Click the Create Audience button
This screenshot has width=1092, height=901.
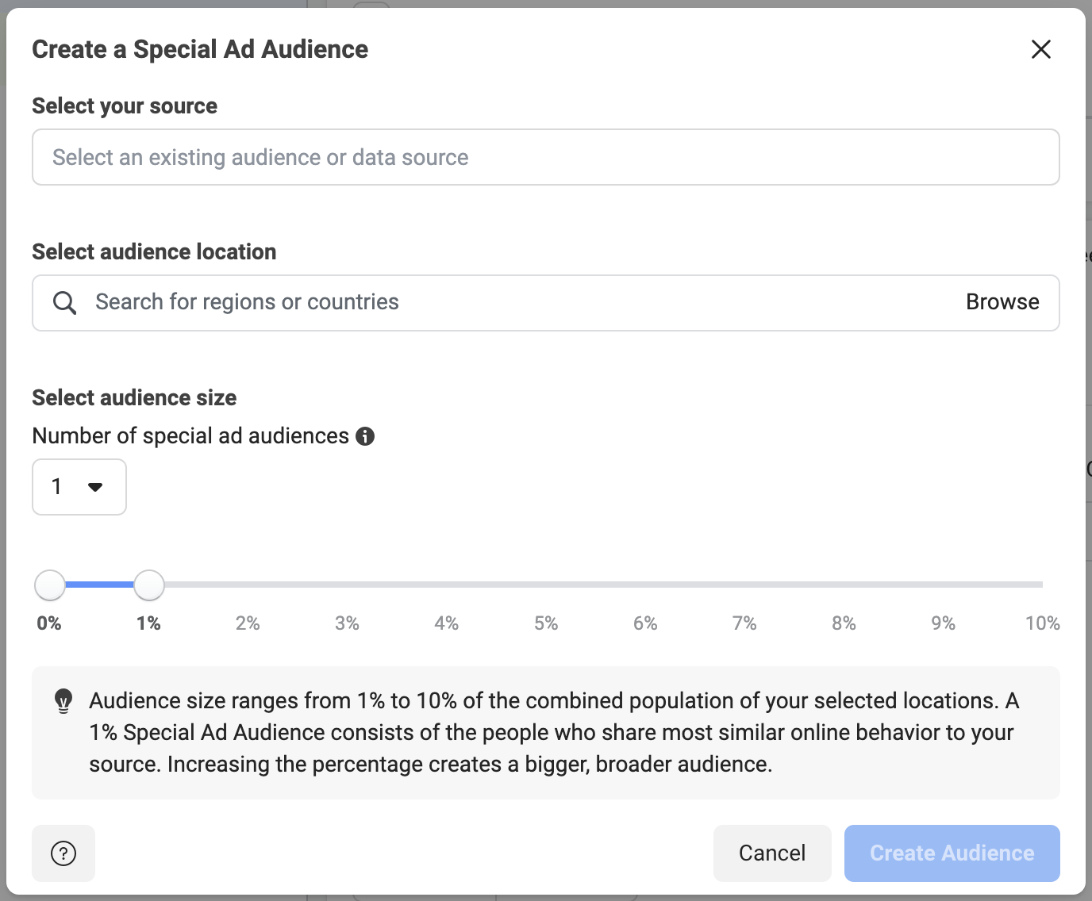coord(952,853)
